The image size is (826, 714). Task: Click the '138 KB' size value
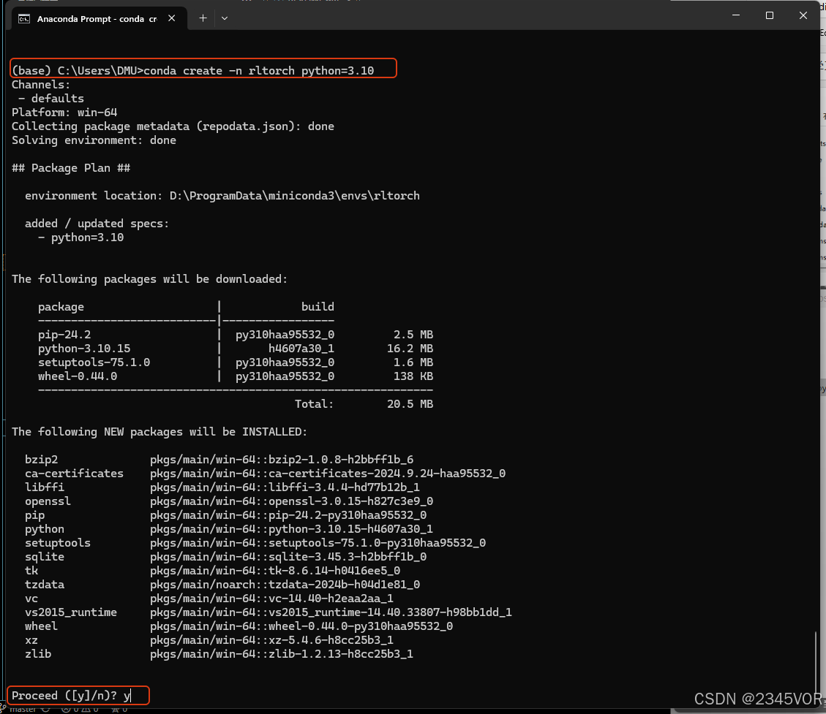click(413, 376)
